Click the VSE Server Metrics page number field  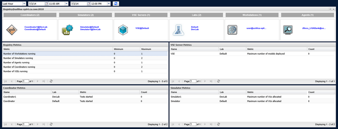click(193, 81)
